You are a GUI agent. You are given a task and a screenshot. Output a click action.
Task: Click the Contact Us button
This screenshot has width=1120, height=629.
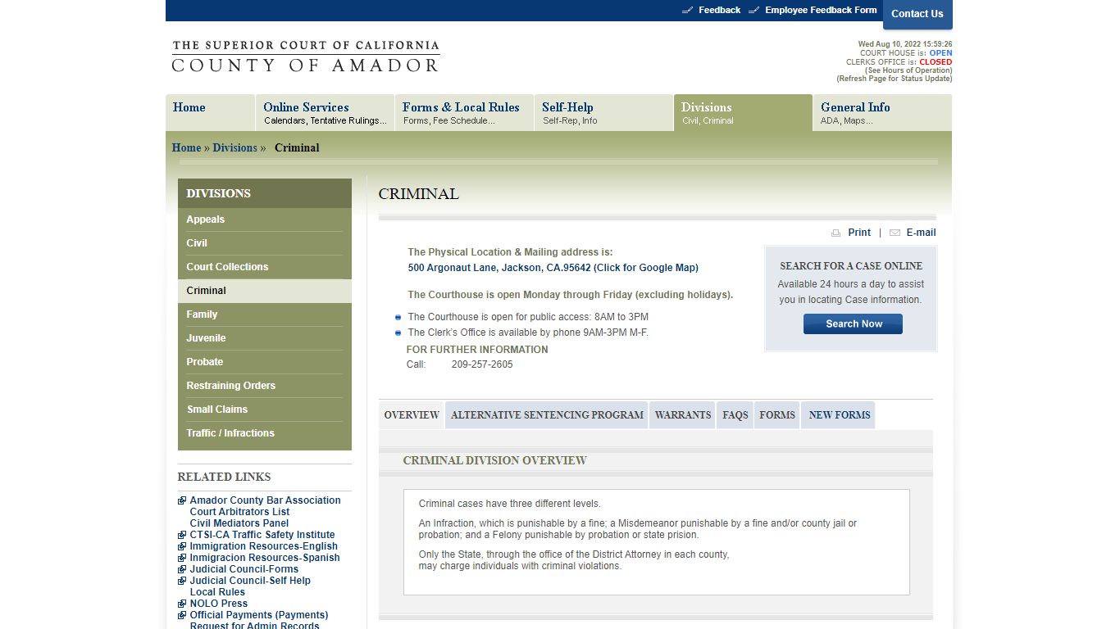pos(917,14)
